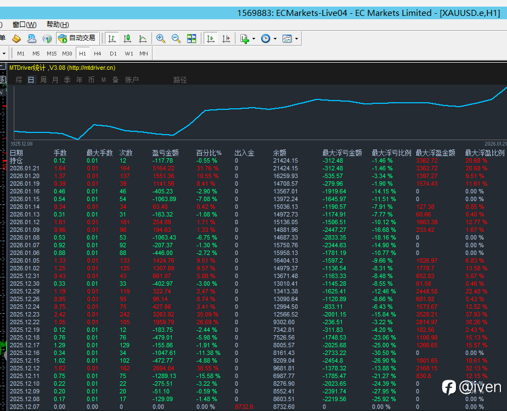Zoom in on the chart
The height and width of the screenshot is (411, 507).
[x=161, y=38]
